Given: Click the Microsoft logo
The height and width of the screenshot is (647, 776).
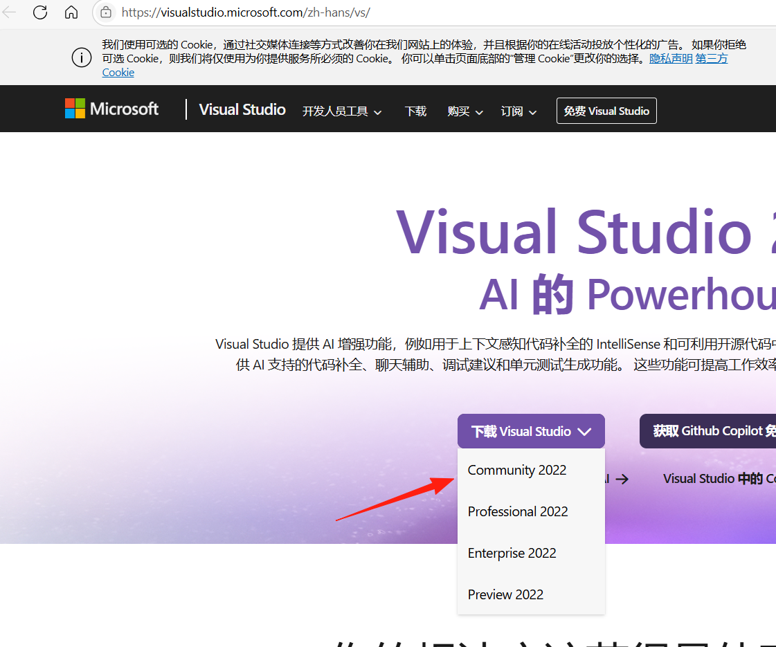Looking at the screenshot, I should pos(112,109).
